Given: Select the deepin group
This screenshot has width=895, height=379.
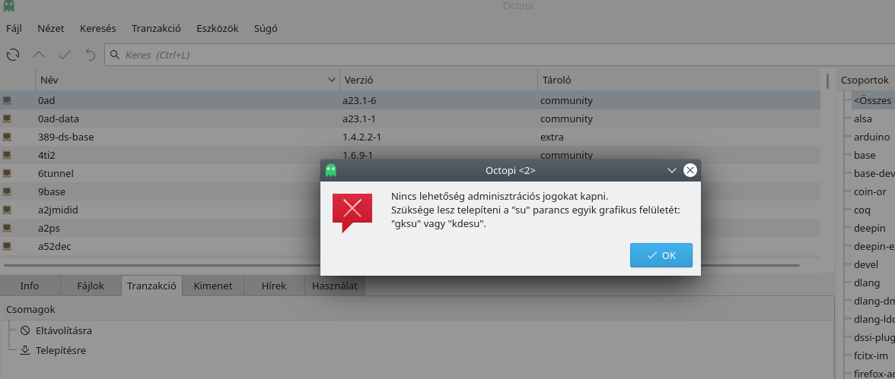Looking at the screenshot, I should click(869, 228).
